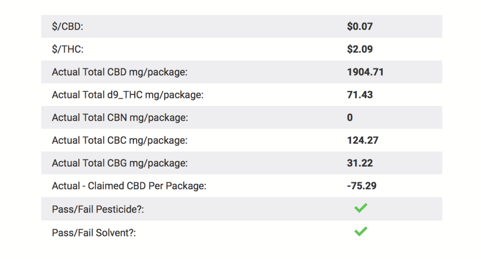The height and width of the screenshot is (259, 481).
Task: Click Actual Total d9_THC mg/package label
Action: click(x=128, y=95)
